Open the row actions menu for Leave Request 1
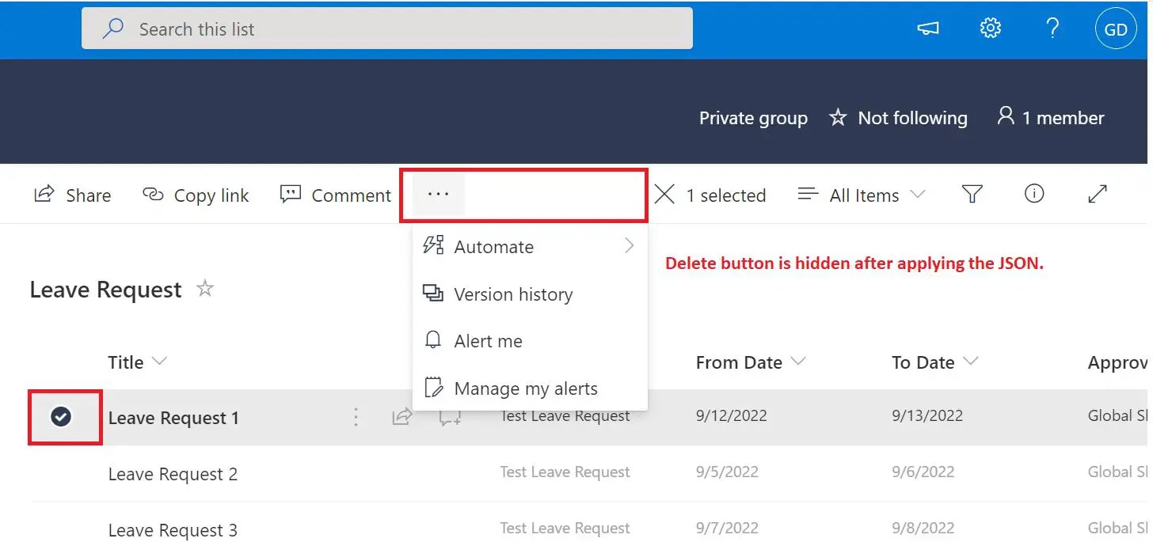This screenshot has height=542, width=1153. coord(356,415)
